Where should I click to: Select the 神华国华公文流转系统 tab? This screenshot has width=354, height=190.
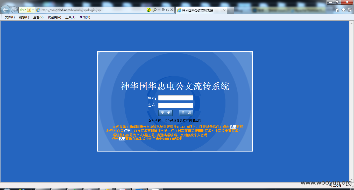tap(201, 10)
